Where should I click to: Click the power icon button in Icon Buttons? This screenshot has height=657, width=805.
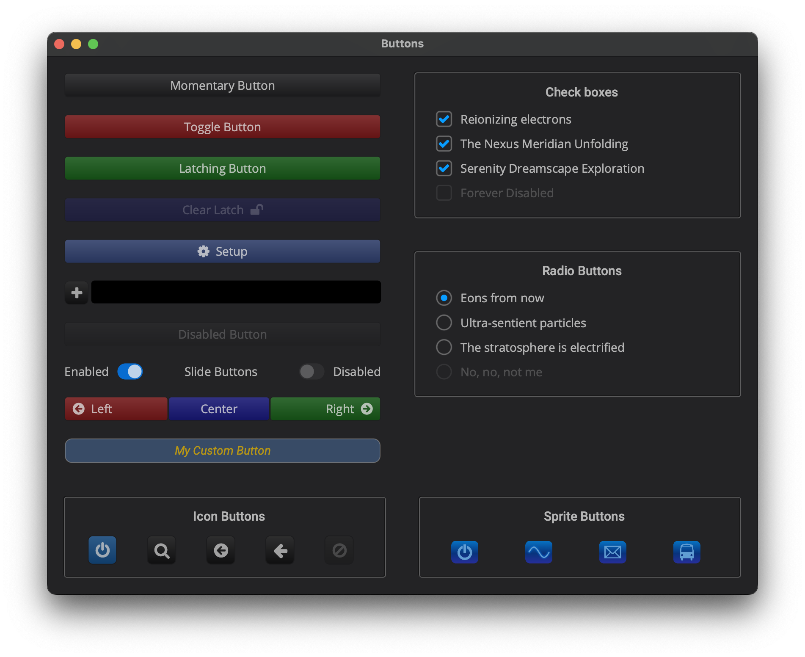[x=102, y=550]
